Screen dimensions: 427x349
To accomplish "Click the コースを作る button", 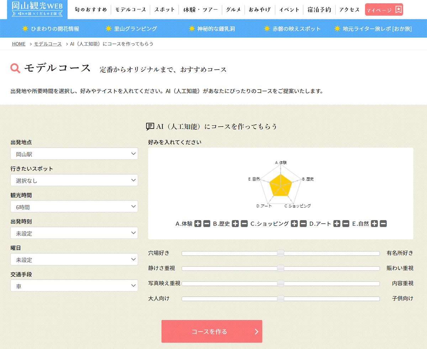I will pos(212,332).
